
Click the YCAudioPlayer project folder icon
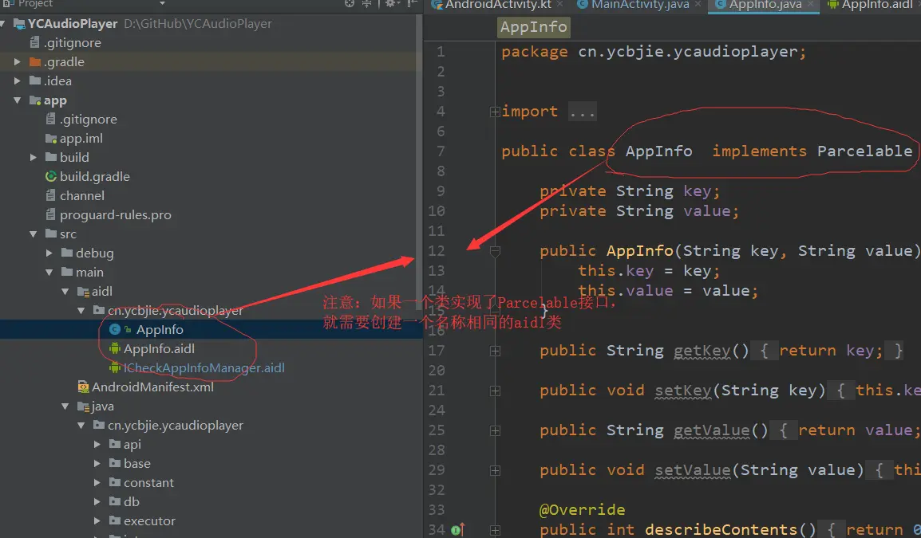click(19, 23)
